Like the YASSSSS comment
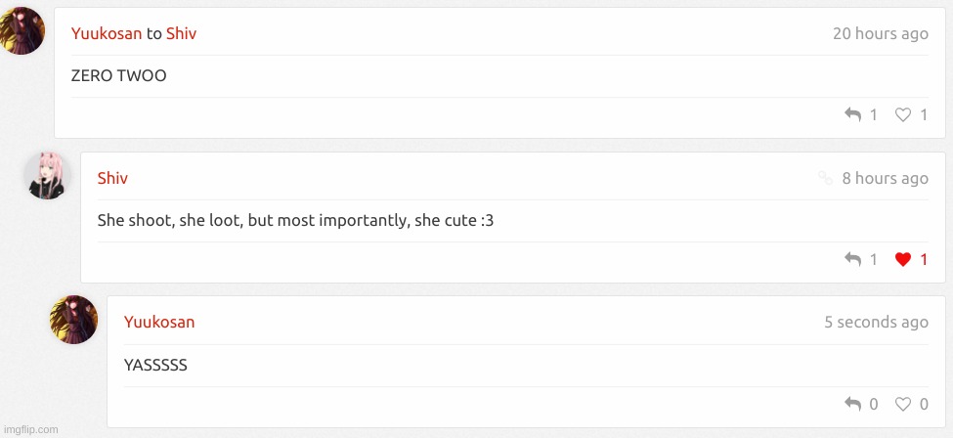 pos(903,404)
